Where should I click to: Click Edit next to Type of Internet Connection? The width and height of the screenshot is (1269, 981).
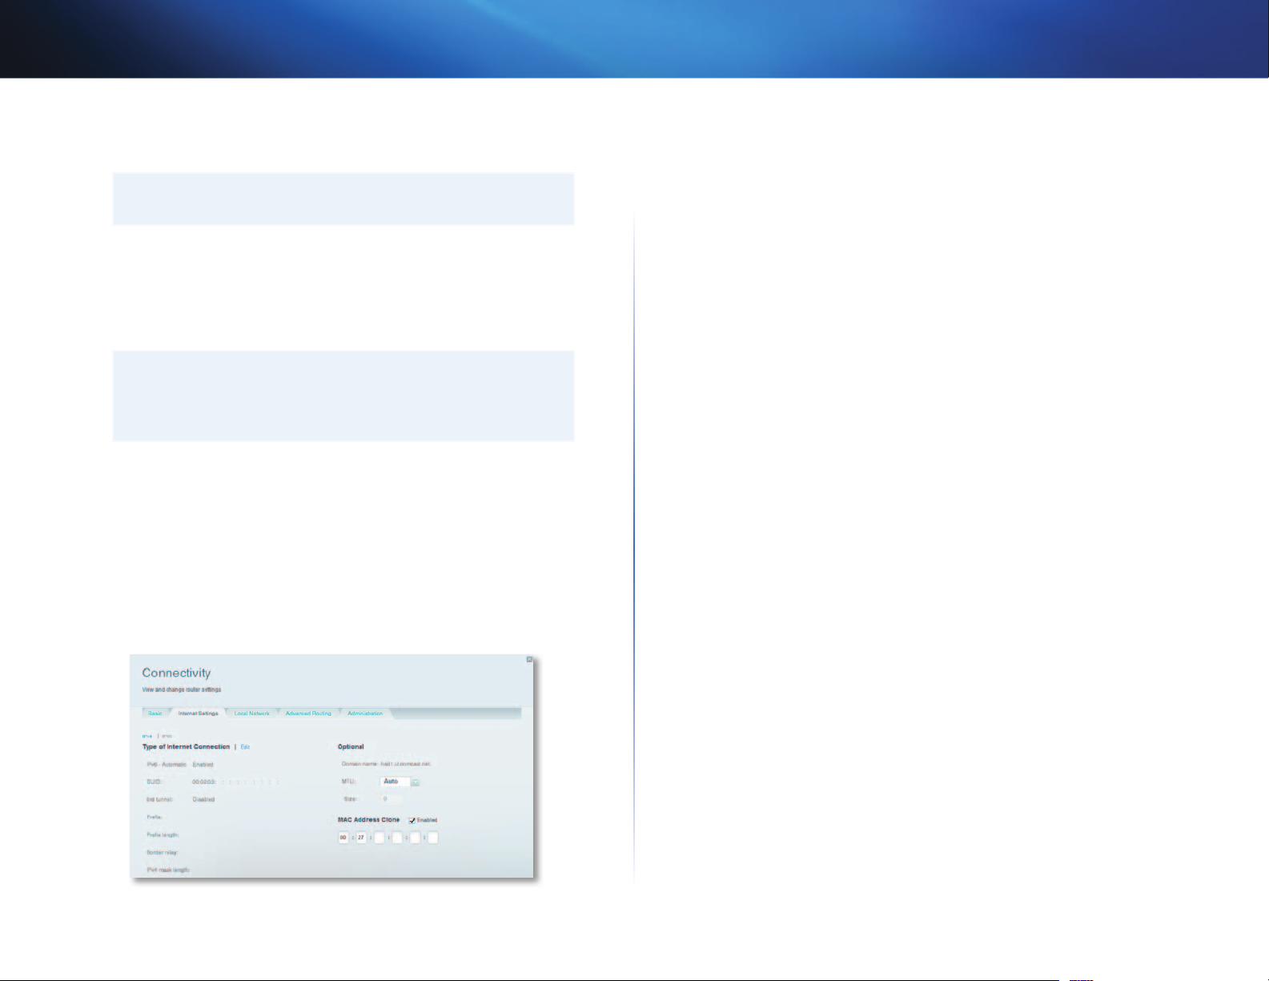245,747
